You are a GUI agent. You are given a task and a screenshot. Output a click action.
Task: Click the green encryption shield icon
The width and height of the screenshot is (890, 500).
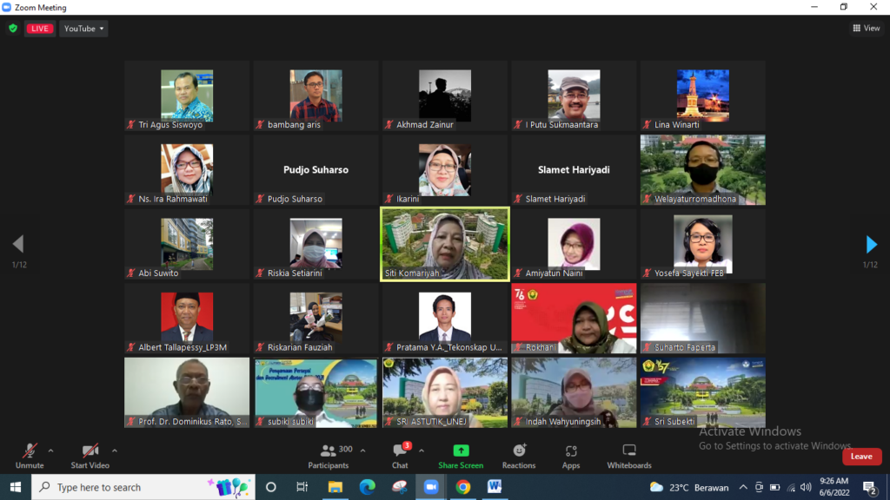(13, 29)
